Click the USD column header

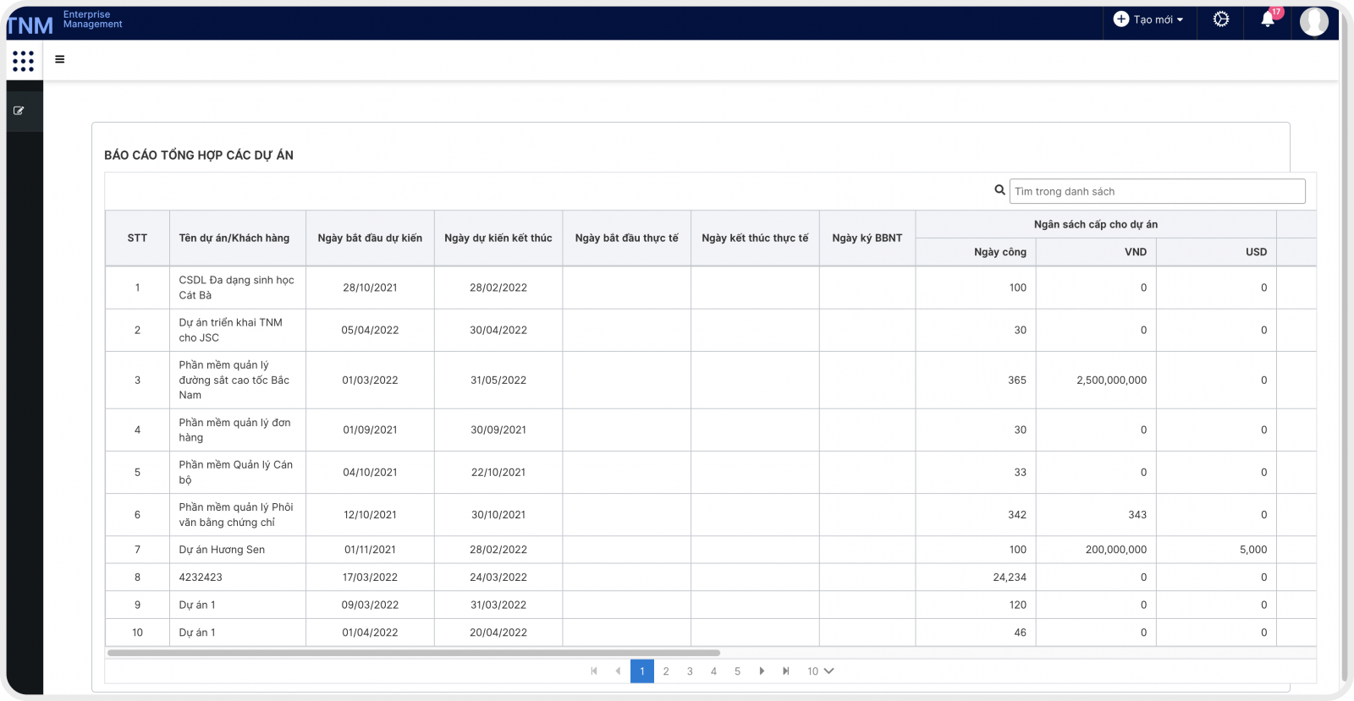[1217, 252]
